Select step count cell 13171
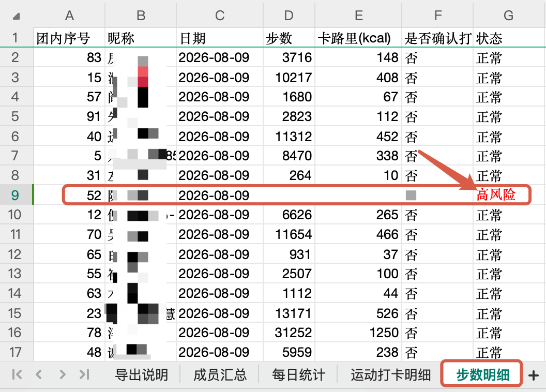 coord(289,313)
